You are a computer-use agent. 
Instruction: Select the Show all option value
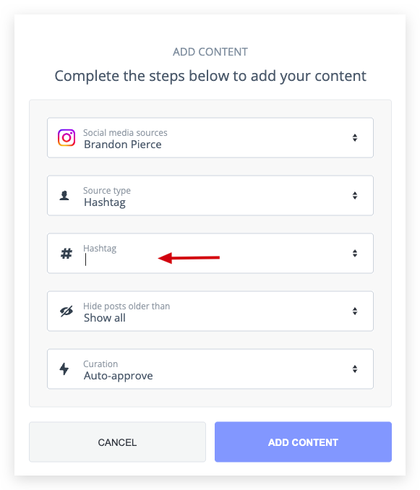pyautogui.click(x=105, y=318)
